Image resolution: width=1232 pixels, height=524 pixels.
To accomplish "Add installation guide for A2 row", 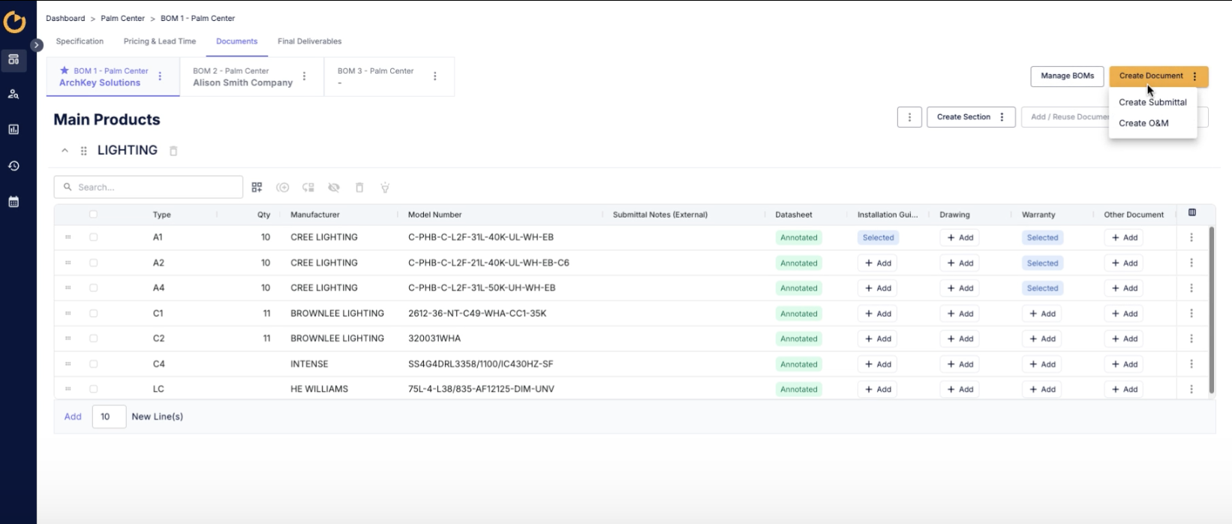I will [x=877, y=264].
